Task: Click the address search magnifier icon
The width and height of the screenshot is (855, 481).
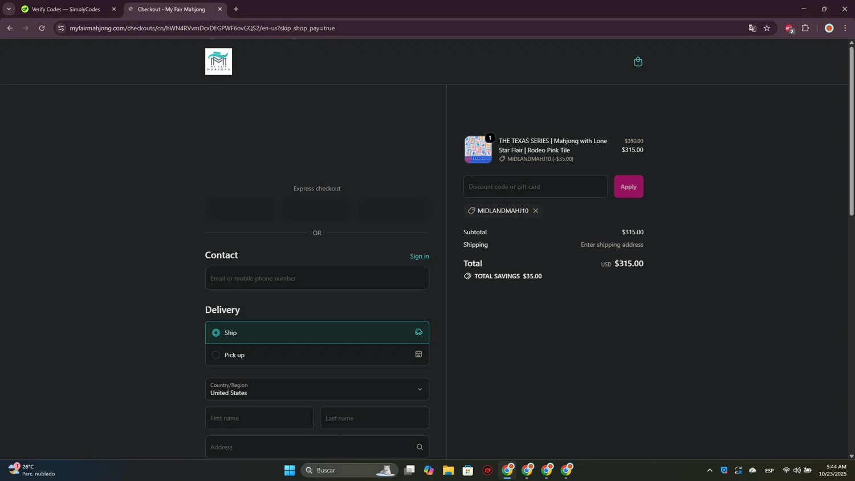Action: 420,447
